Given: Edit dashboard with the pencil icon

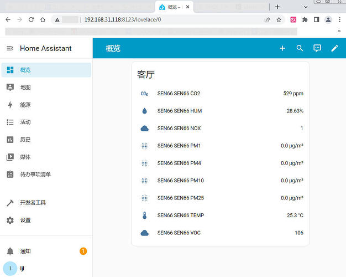Looking at the screenshot, I should [x=334, y=48].
